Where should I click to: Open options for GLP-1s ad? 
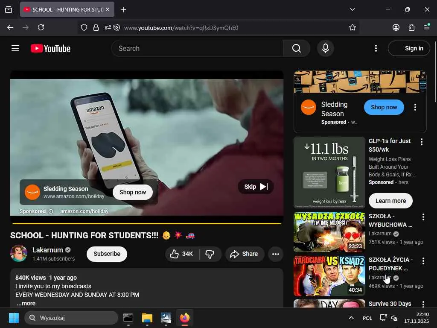(x=421, y=142)
